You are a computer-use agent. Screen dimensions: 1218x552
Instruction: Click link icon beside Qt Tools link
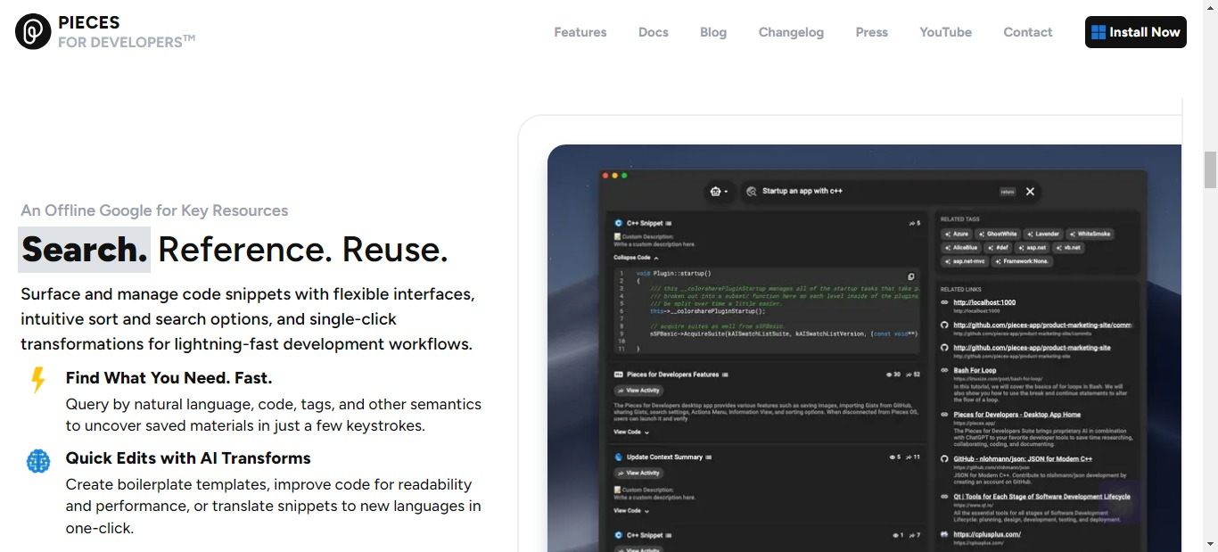pyautogui.click(x=944, y=497)
